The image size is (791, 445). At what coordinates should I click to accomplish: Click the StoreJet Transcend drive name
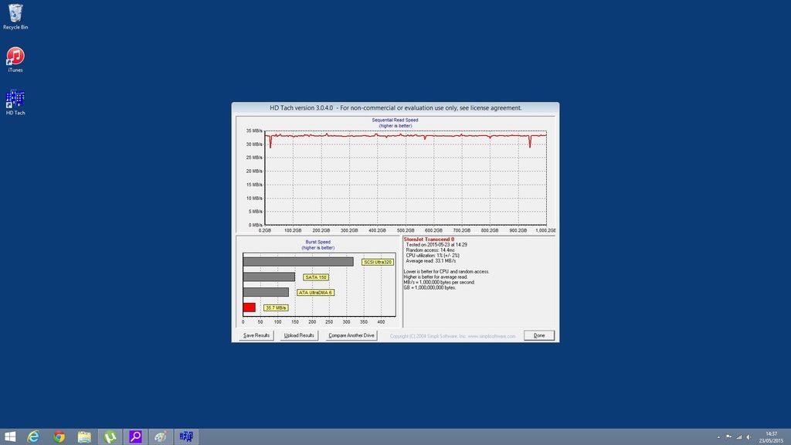click(x=429, y=239)
